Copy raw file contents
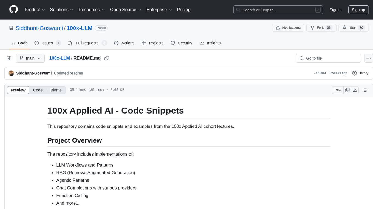 [347, 90]
